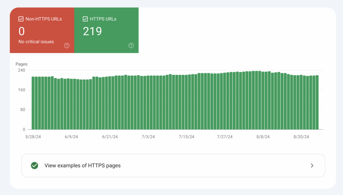This screenshot has height=195, width=343.
Task: Click the chart bar above the 5/28/24 label
Action: tap(33, 102)
